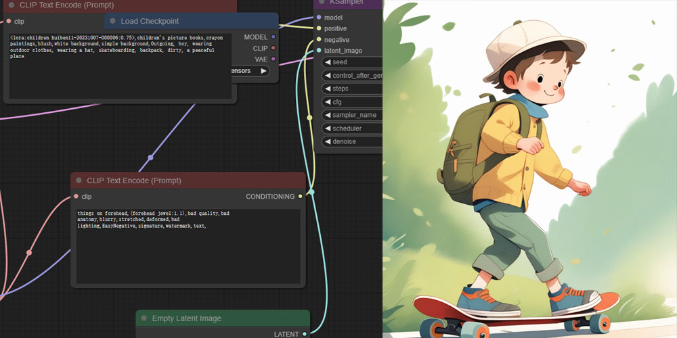Click into the positive prompt text box with lora tag
Screen dimensions: 677x338
(120, 66)
